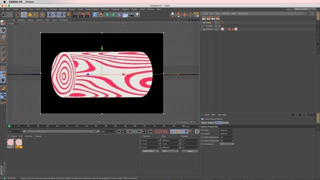Viewport: 320px width, 180px height.
Task: Open the Render menu in main menu bar
Action: [x=72, y=9]
